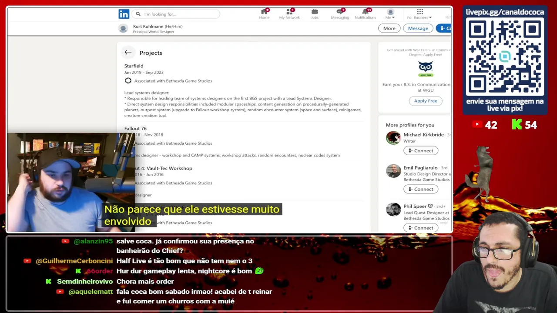Click the 66order chat username
The image size is (557, 313).
coord(99,271)
